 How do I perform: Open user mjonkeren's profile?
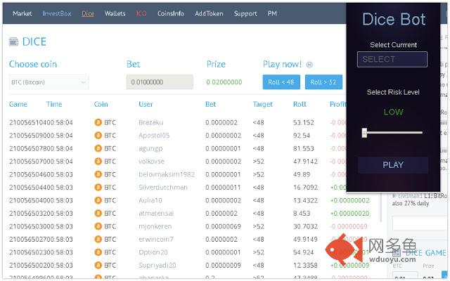(x=155, y=226)
